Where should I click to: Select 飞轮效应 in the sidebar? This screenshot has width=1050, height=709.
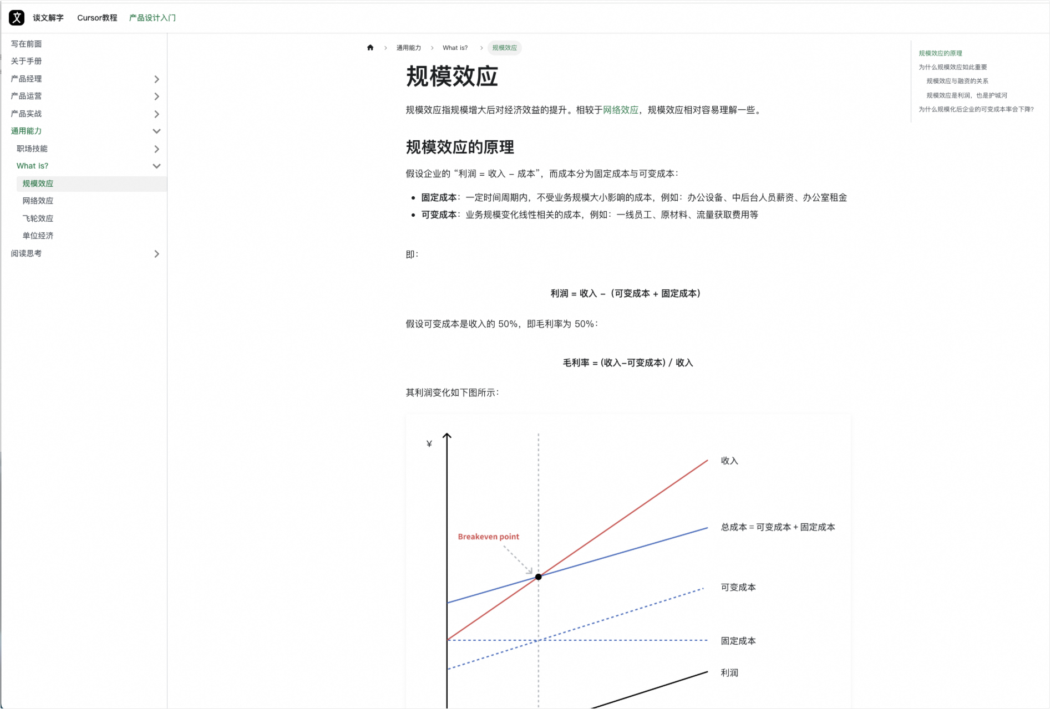tap(38, 218)
